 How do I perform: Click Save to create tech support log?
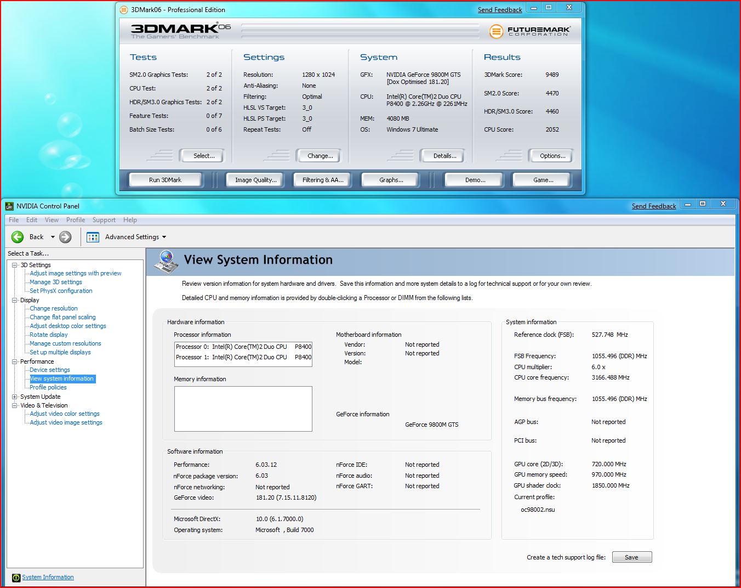[632, 557]
